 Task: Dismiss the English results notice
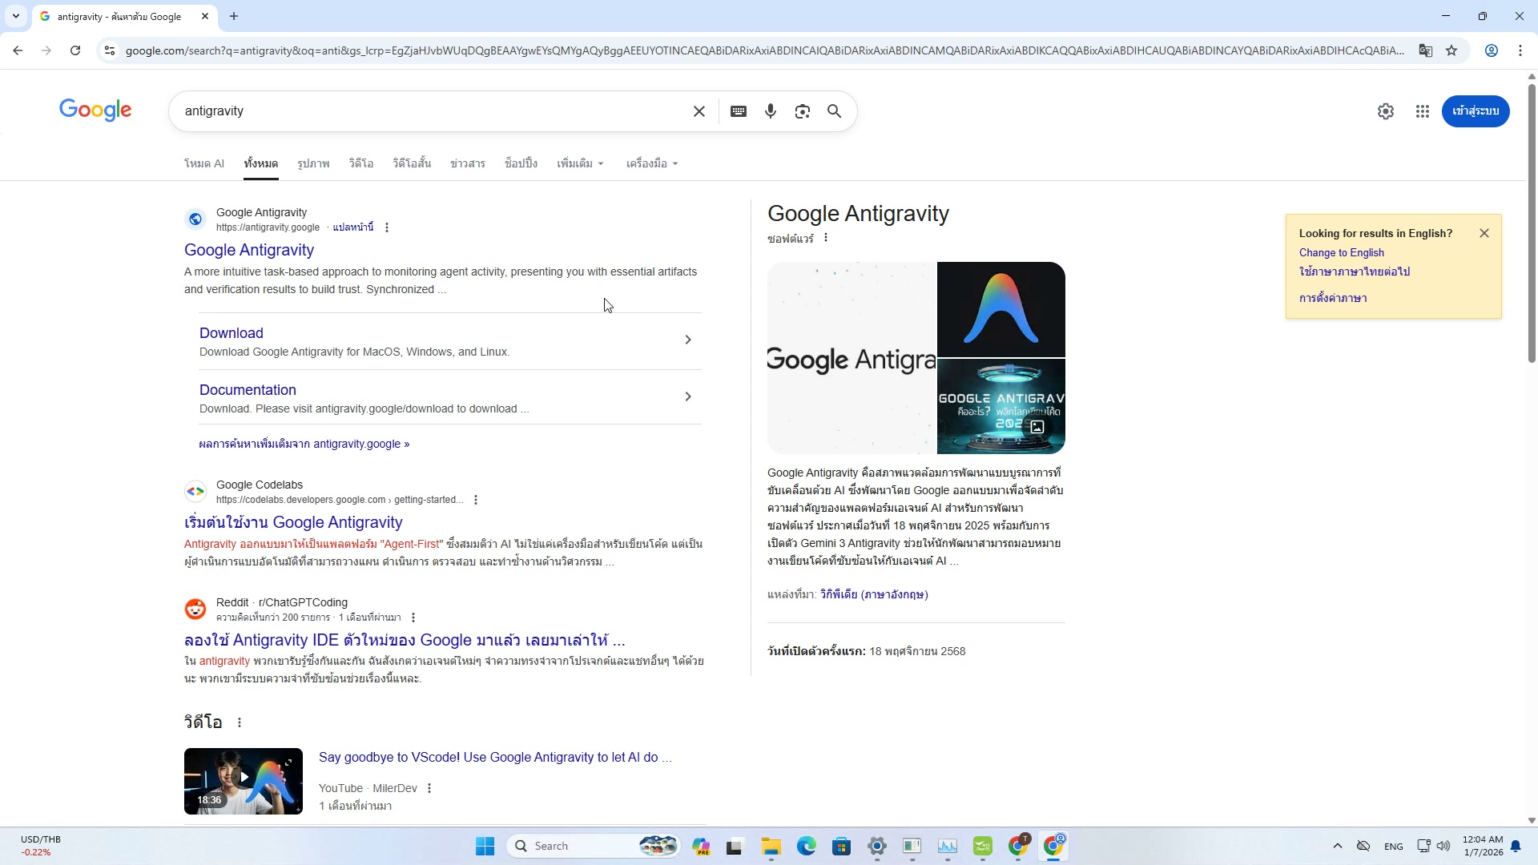[x=1484, y=233]
